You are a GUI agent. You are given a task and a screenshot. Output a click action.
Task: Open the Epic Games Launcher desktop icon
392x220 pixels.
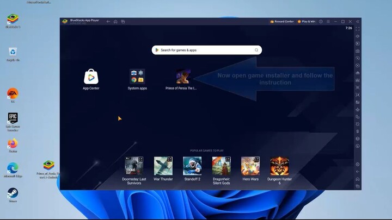(13, 119)
